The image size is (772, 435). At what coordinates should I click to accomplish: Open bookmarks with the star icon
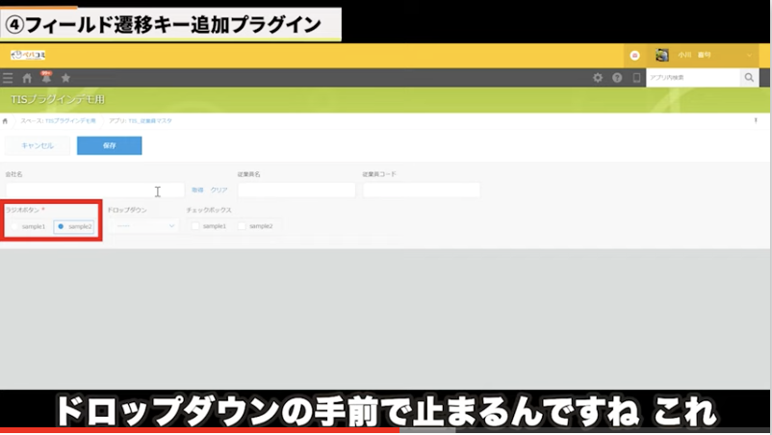click(65, 78)
